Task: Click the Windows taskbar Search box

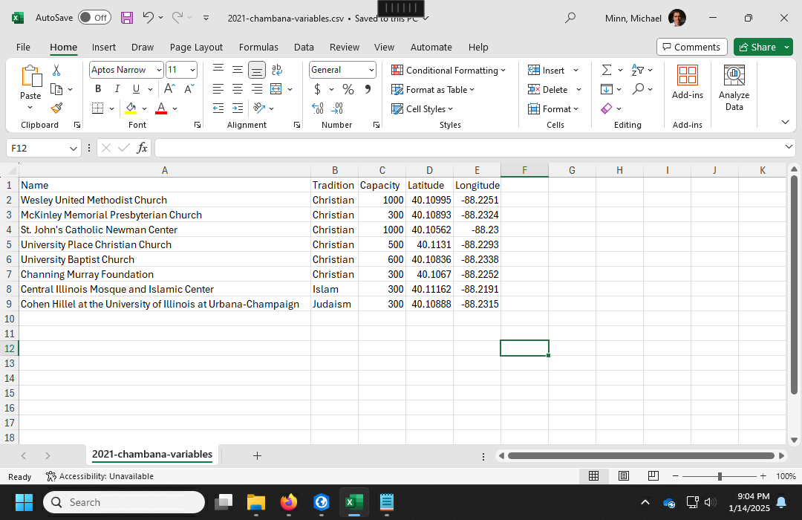Action: [124, 502]
